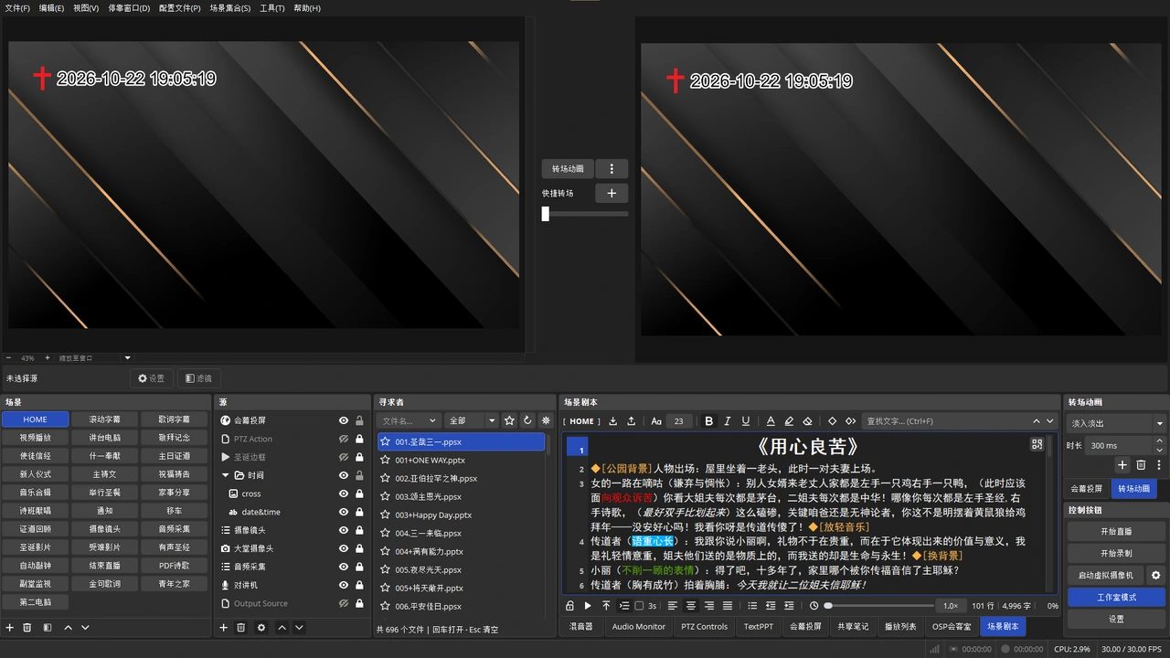Show the Output Source layer
This screenshot has width=1170, height=658.
coord(344,603)
